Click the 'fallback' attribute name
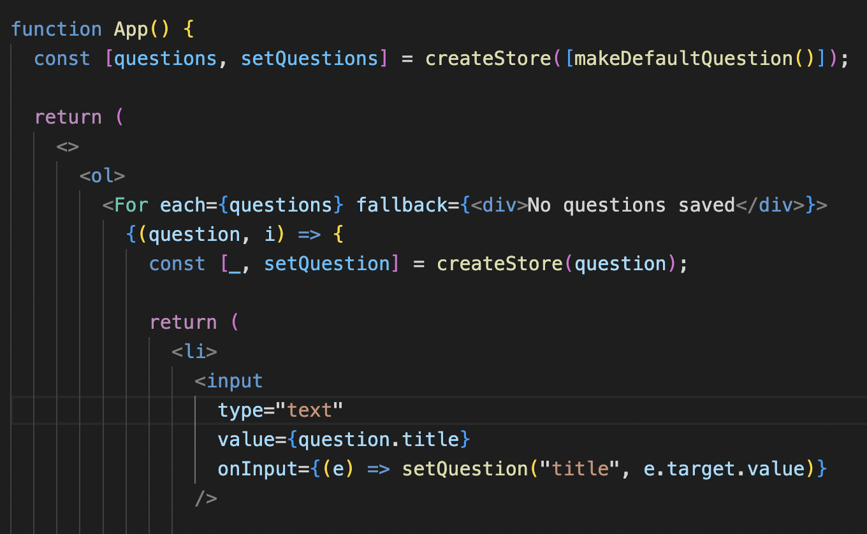Screen dimensions: 867x534 [x=402, y=205]
